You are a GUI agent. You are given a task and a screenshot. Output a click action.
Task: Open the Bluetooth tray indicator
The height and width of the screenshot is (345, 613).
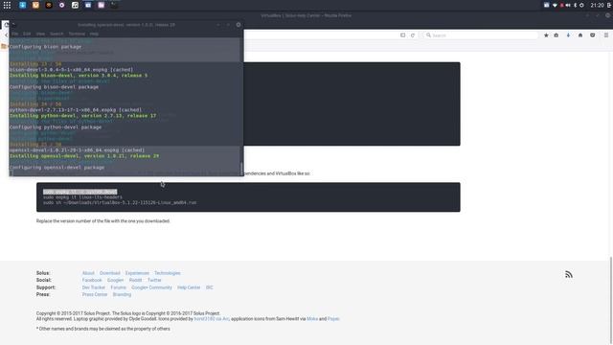[575, 5]
